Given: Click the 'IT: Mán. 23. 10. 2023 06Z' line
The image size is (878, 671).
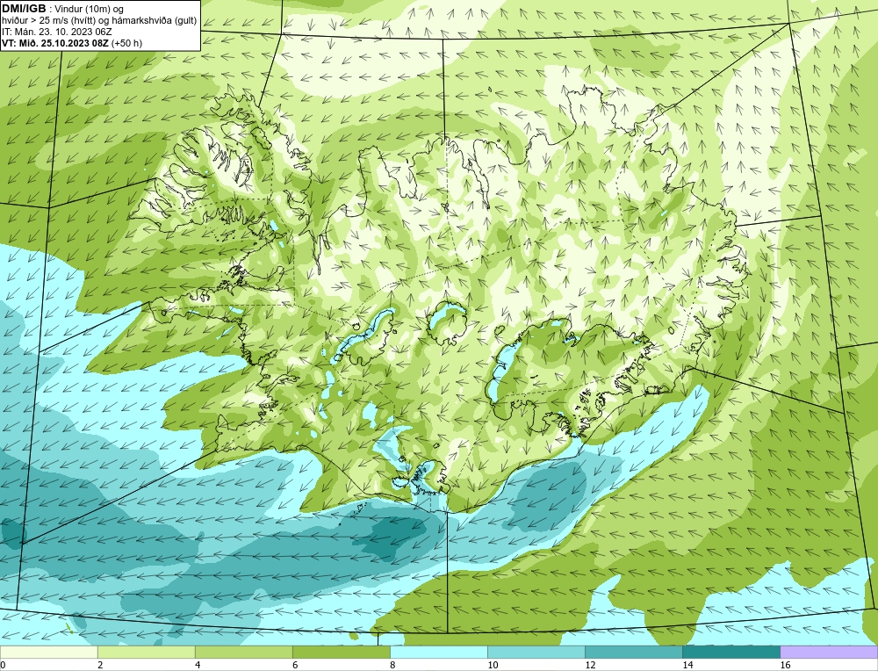Looking at the screenshot, I should point(56,32).
